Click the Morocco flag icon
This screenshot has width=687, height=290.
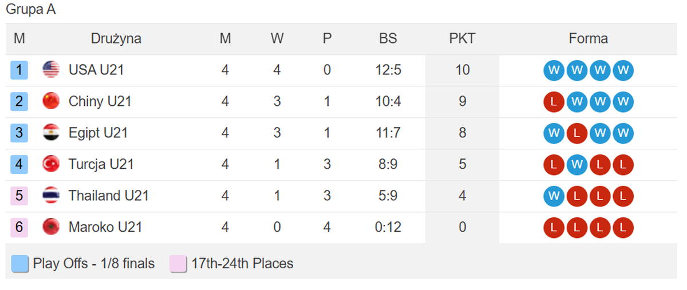(x=51, y=228)
